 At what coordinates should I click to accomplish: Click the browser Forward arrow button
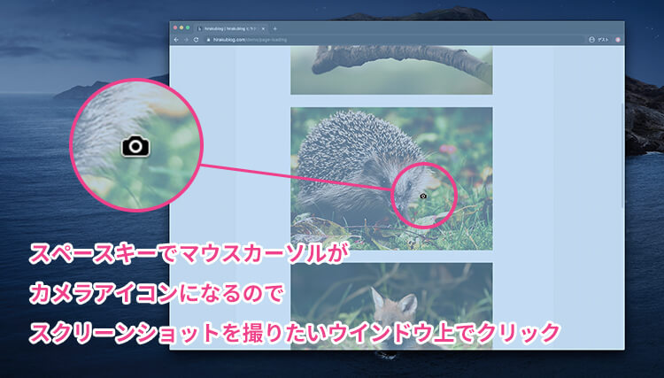[x=185, y=40]
